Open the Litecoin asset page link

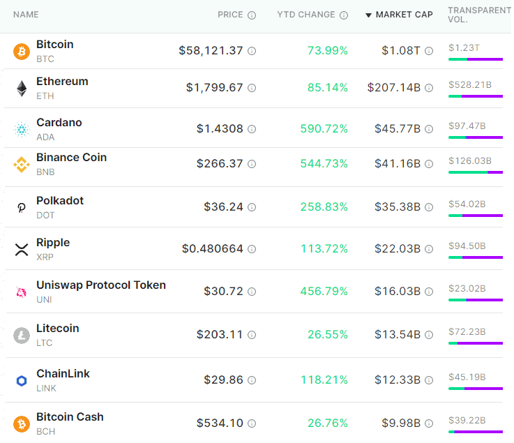[x=58, y=328]
